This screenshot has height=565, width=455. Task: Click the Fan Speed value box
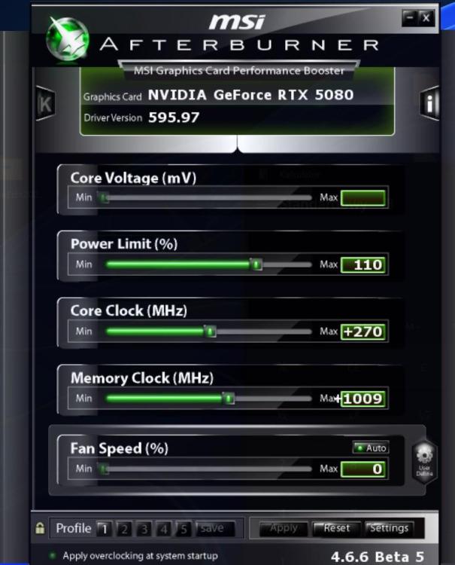[x=363, y=469]
